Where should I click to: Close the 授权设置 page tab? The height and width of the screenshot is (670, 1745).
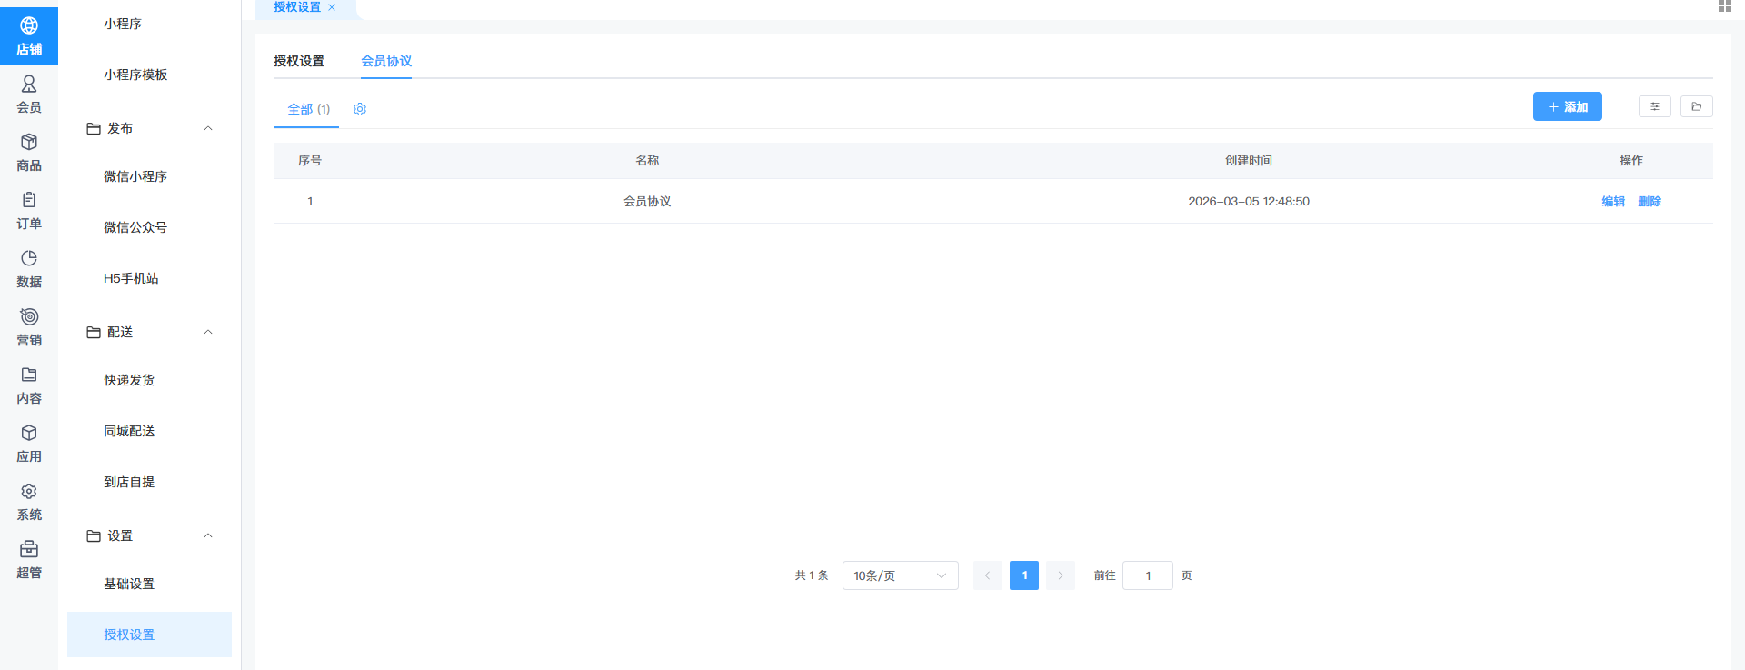point(332,7)
